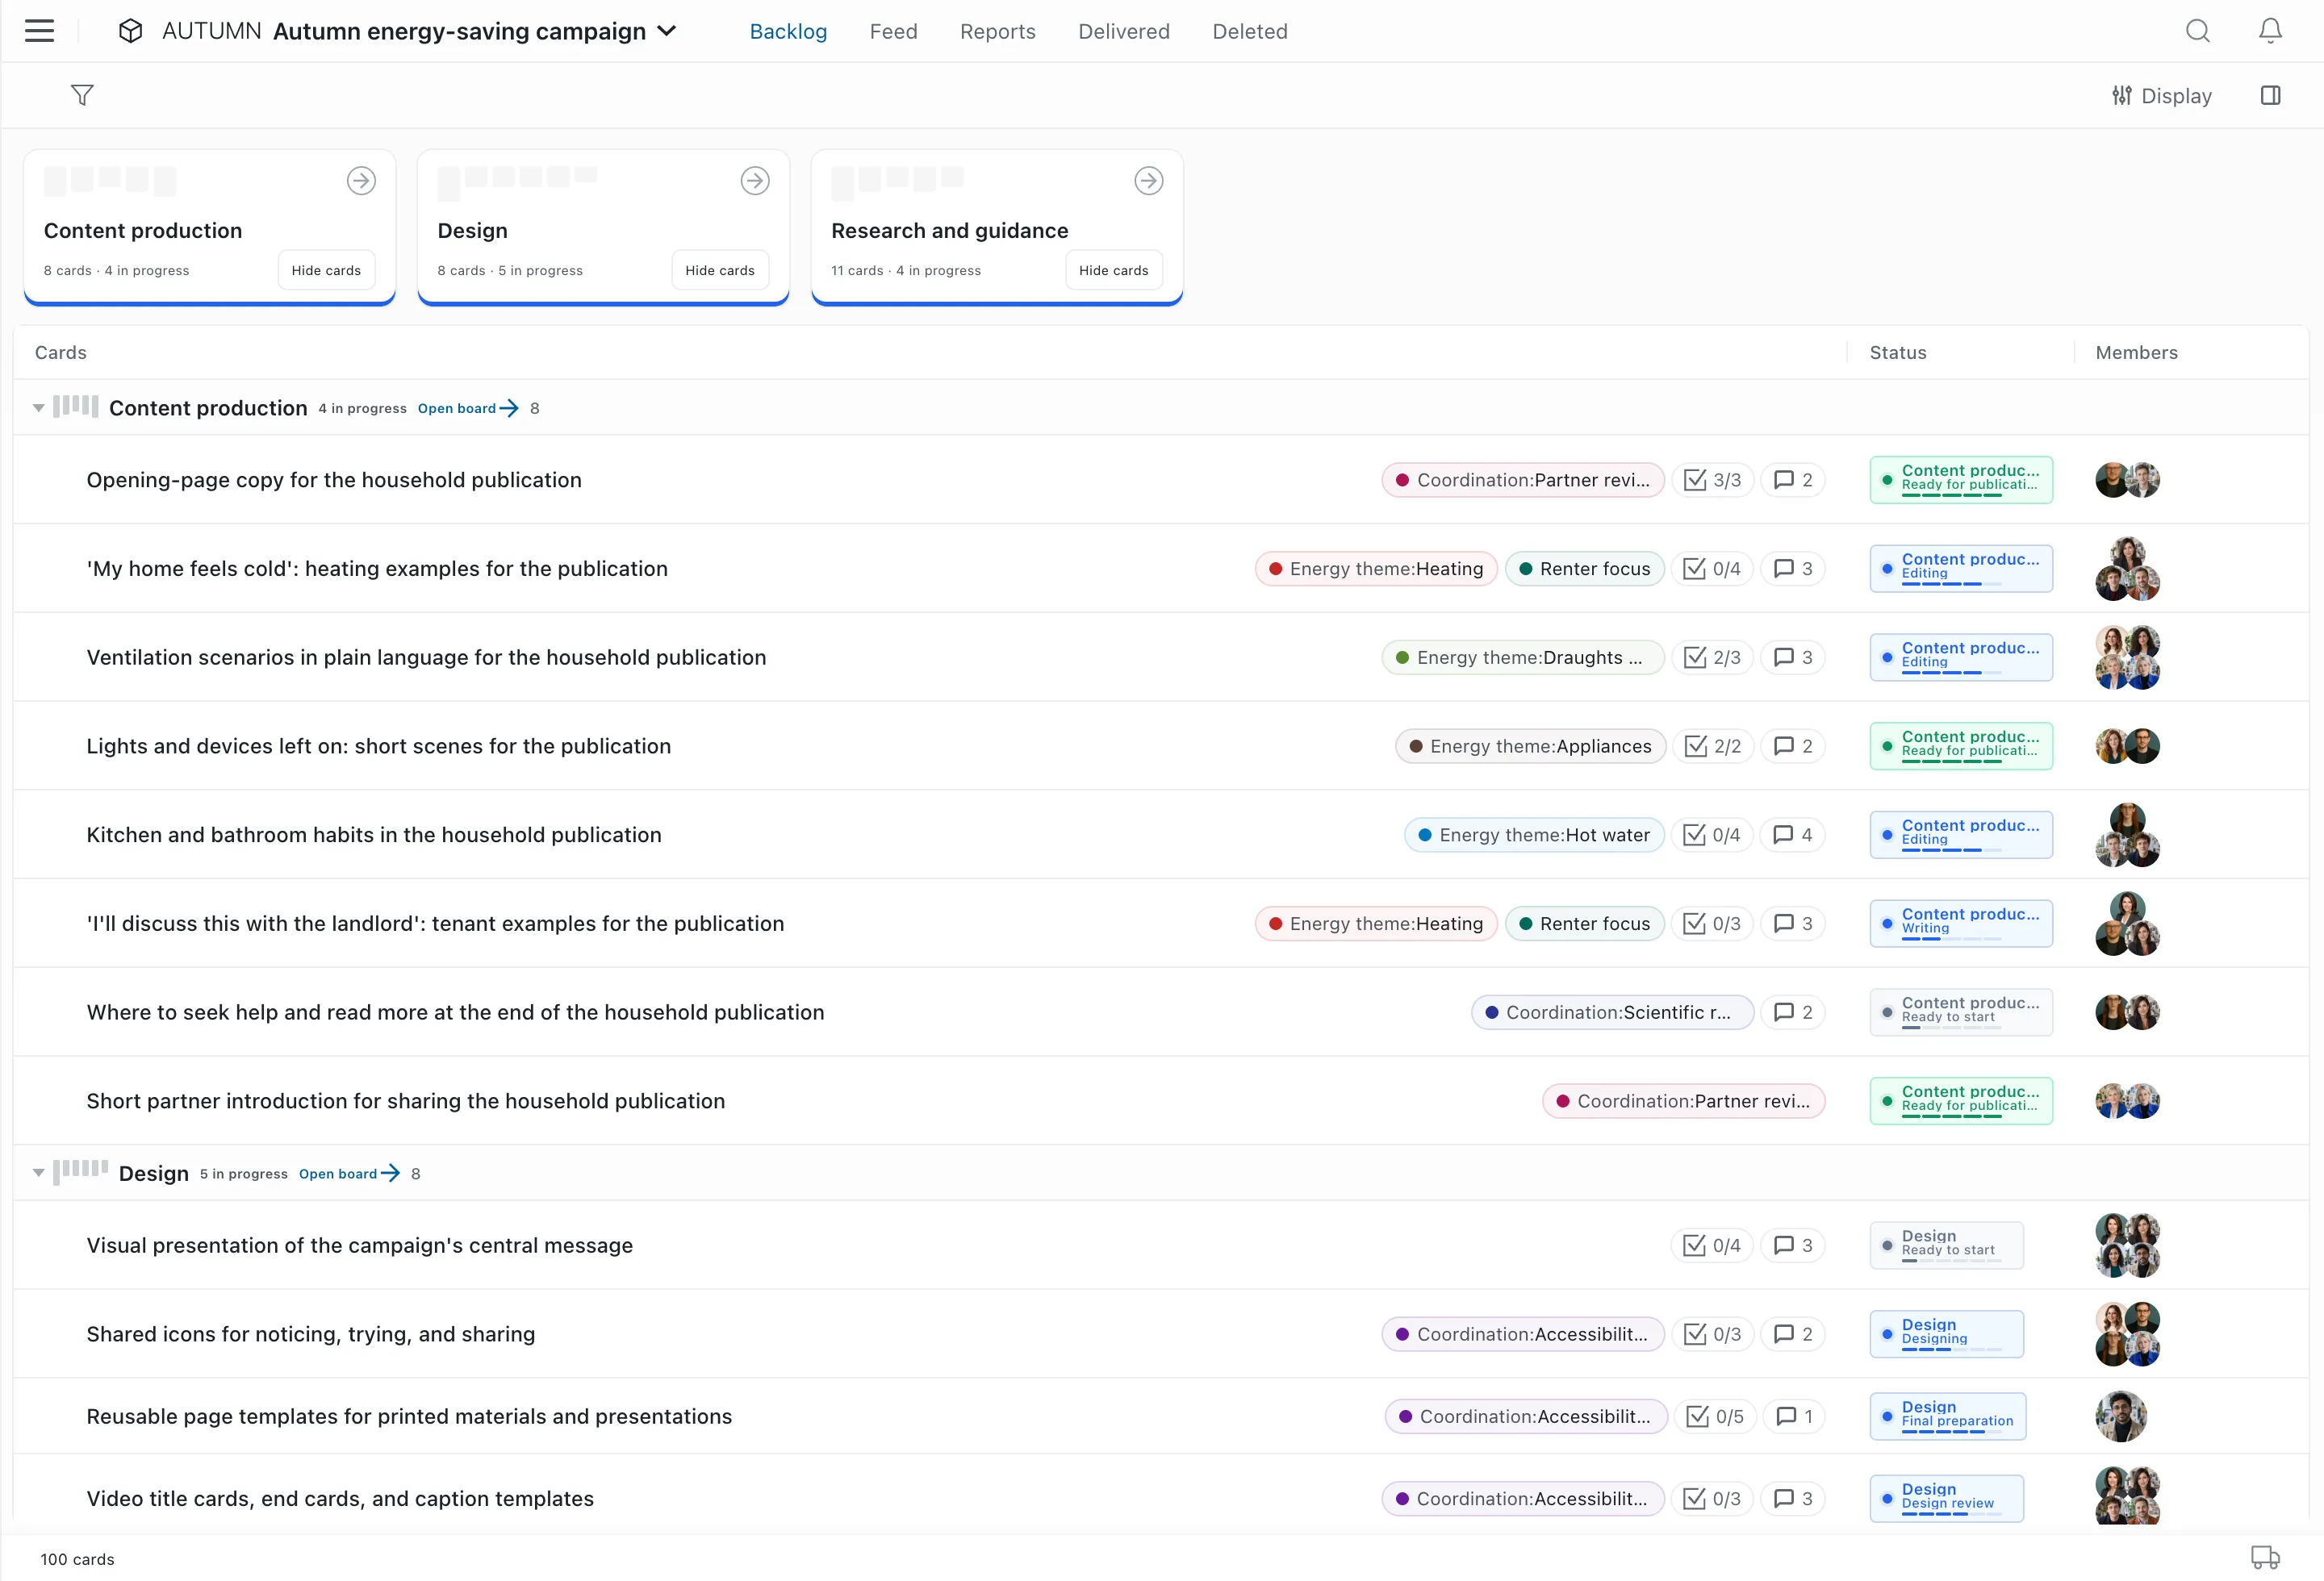
Task: Click Open board link for Content production
Action: [468, 407]
